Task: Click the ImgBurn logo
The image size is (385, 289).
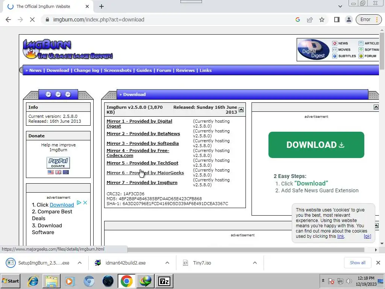Action: pyautogui.click(x=68, y=49)
